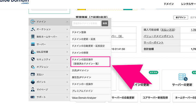Screen dimensions: 196x105
Task: Click the 検索 search button
Action: [x=105, y=23]
